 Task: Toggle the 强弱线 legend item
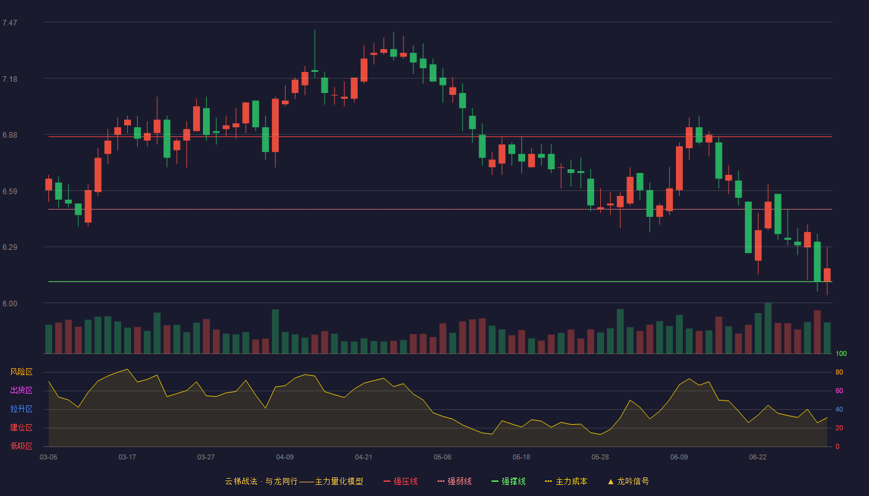click(454, 481)
